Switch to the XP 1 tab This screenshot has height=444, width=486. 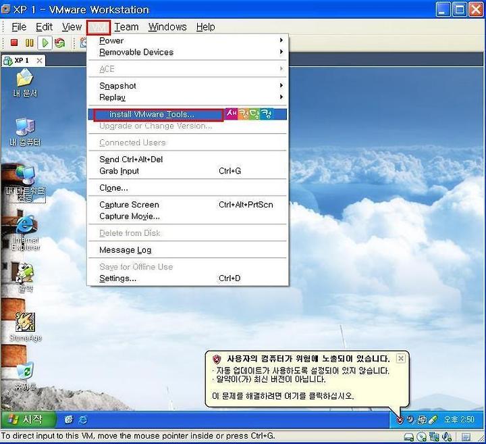(x=23, y=61)
